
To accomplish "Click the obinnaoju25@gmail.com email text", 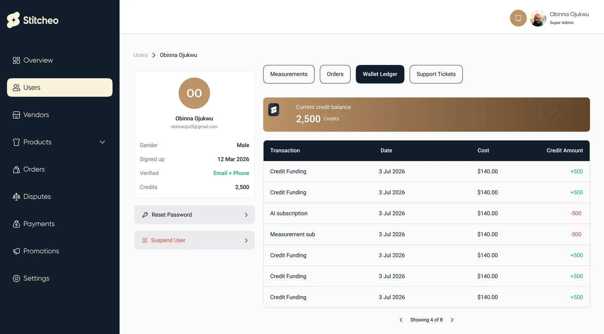I will [x=194, y=127].
